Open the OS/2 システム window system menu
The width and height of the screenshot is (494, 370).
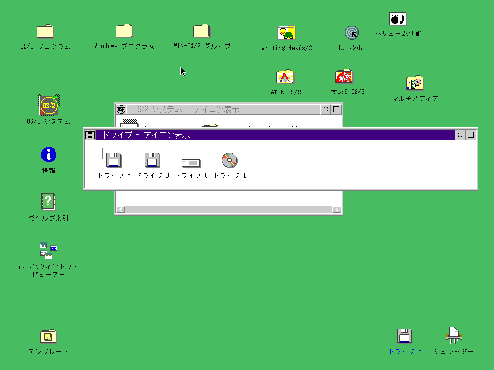point(121,109)
